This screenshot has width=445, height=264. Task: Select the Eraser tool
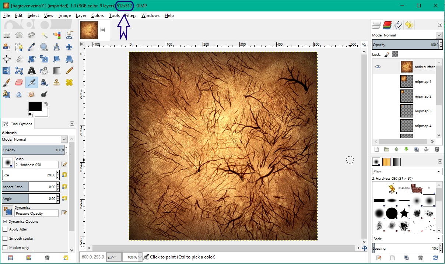coord(19,82)
